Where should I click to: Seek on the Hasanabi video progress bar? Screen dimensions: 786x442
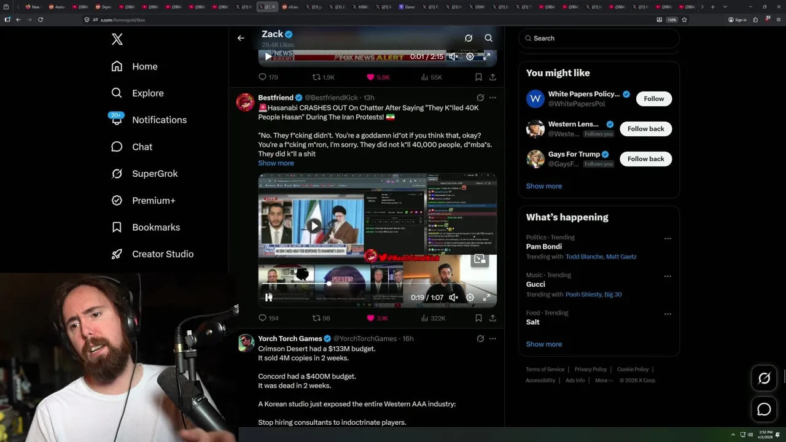(x=377, y=284)
